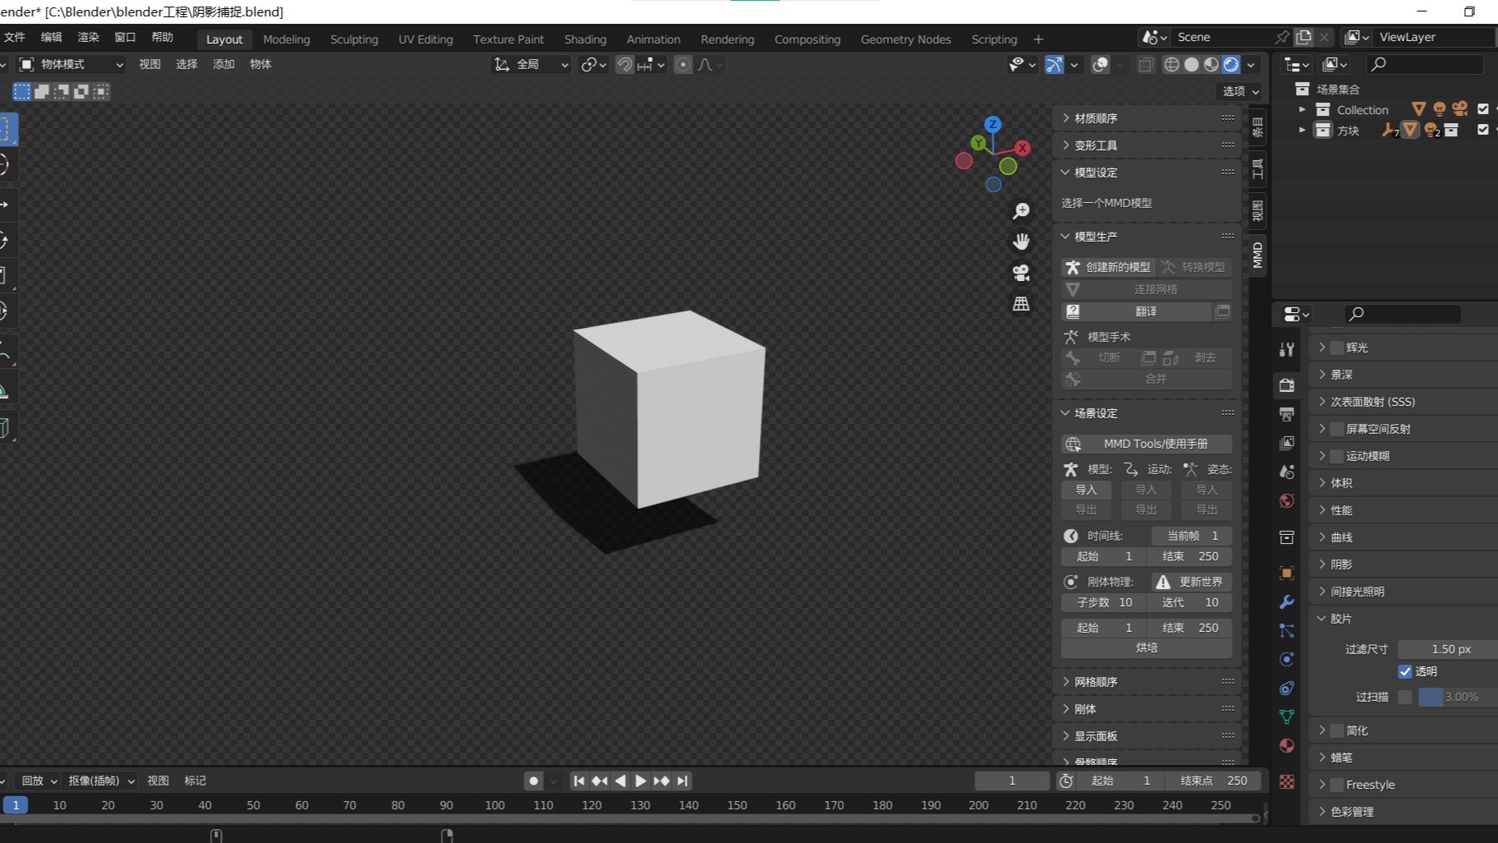
Task: Expand the 阴影 shadows panel
Action: point(1341,564)
